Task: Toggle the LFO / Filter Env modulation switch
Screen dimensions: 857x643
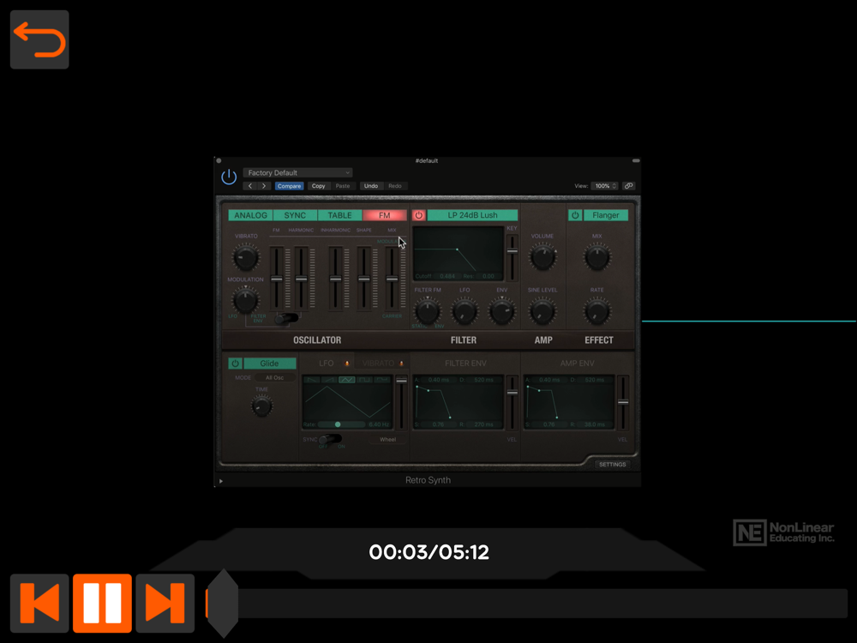Action: click(286, 318)
